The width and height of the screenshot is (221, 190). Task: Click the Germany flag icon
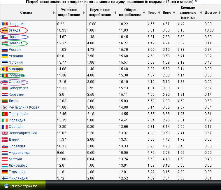[x=5, y=172]
